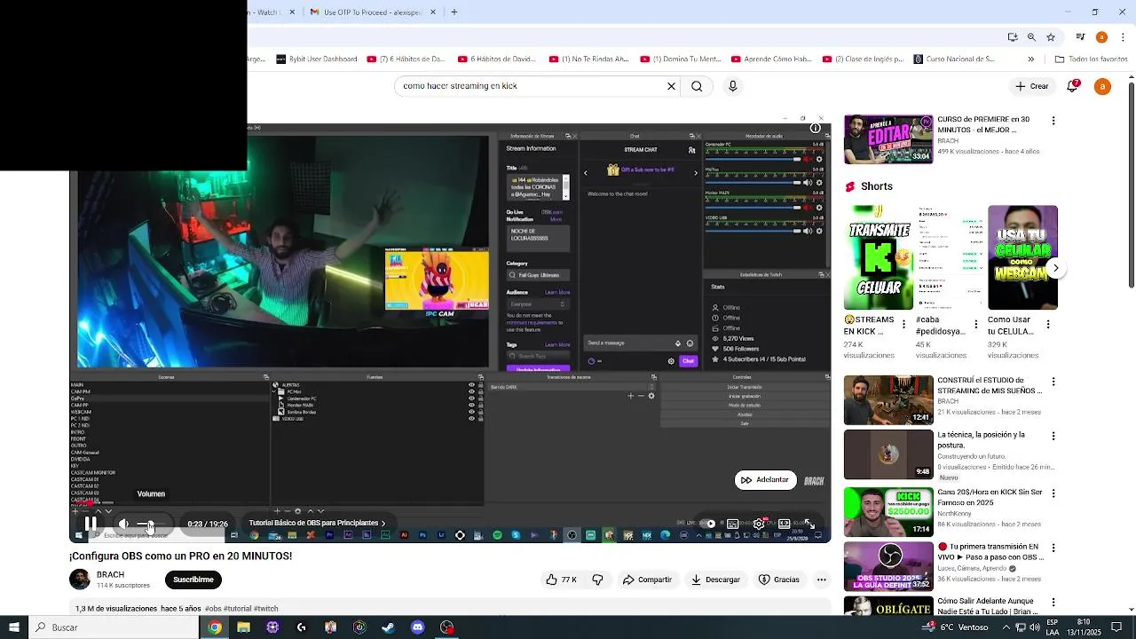1136x639 pixels.
Task: Expand hidden bookmarks chevron
Action: click(x=1030, y=59)
